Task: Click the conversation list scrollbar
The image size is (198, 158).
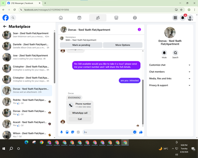Action: 54,58
